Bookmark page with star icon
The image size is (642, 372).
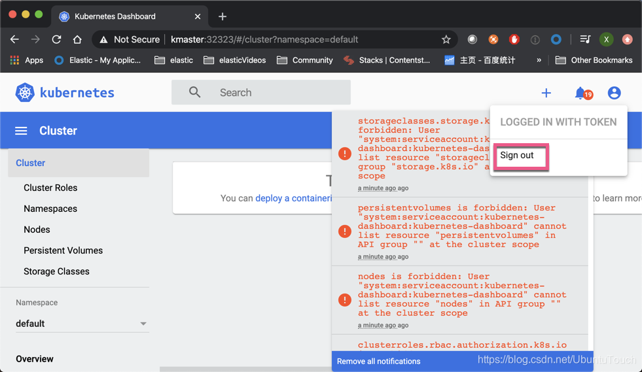coord(446,39)
